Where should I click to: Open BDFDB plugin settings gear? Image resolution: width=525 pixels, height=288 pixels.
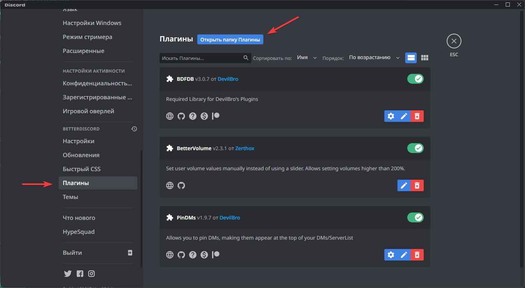(x=391, y=116)
